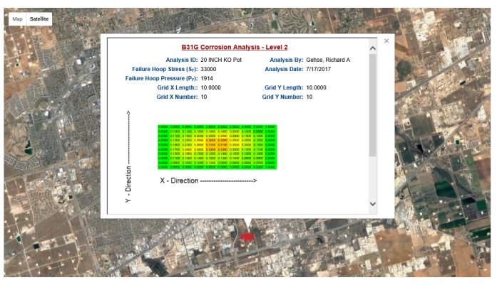The height and width of the screenshot is (285, 497).
Task: Click the scroll down arrow in popup
Action: click(372, 204)
